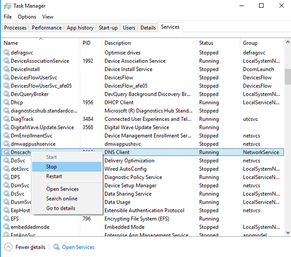Click the gear icon beside embeddedmode
Viewport: 291px width, 257px height.
coord(6,227)
